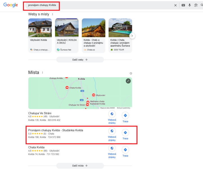Click the info icon beside Místa

point(131,74)
